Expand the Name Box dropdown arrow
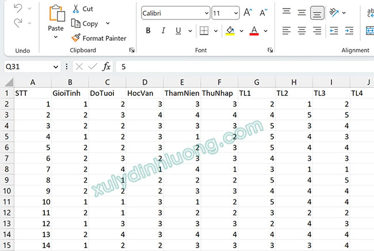Image resolution: width=374 pixels, height=251 pixels. tap(55, 67)
